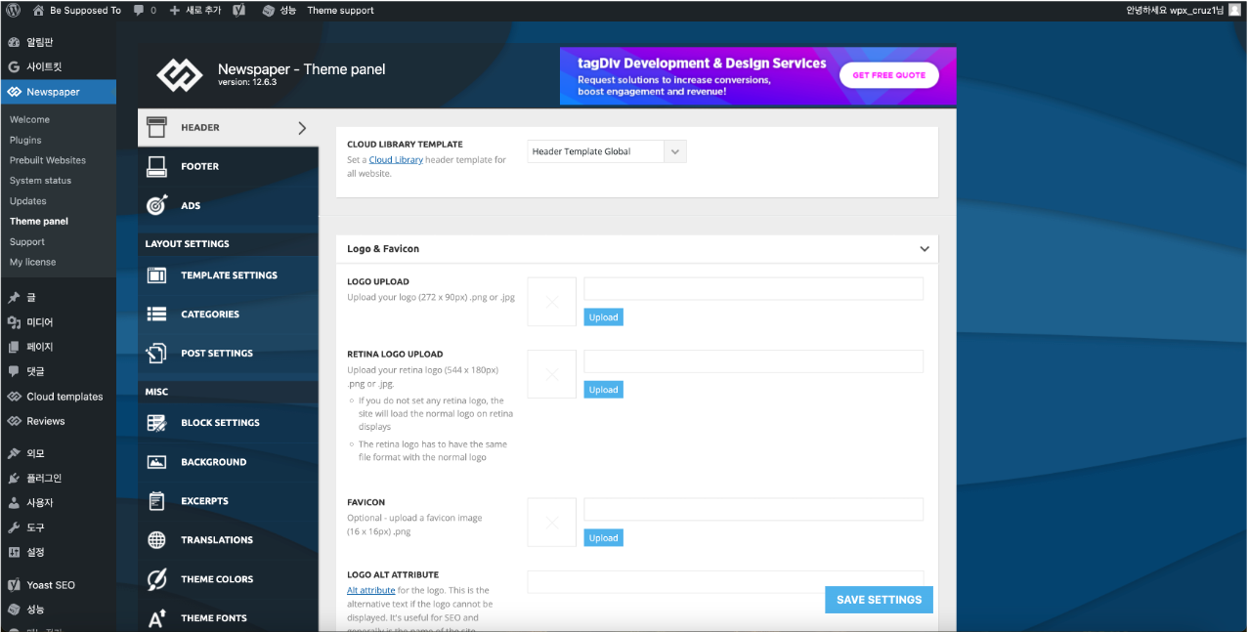The height and width of the screenshot is (632, 1248).
Task: Click the user avatar in the admin bar
Action: point(1234,10)
